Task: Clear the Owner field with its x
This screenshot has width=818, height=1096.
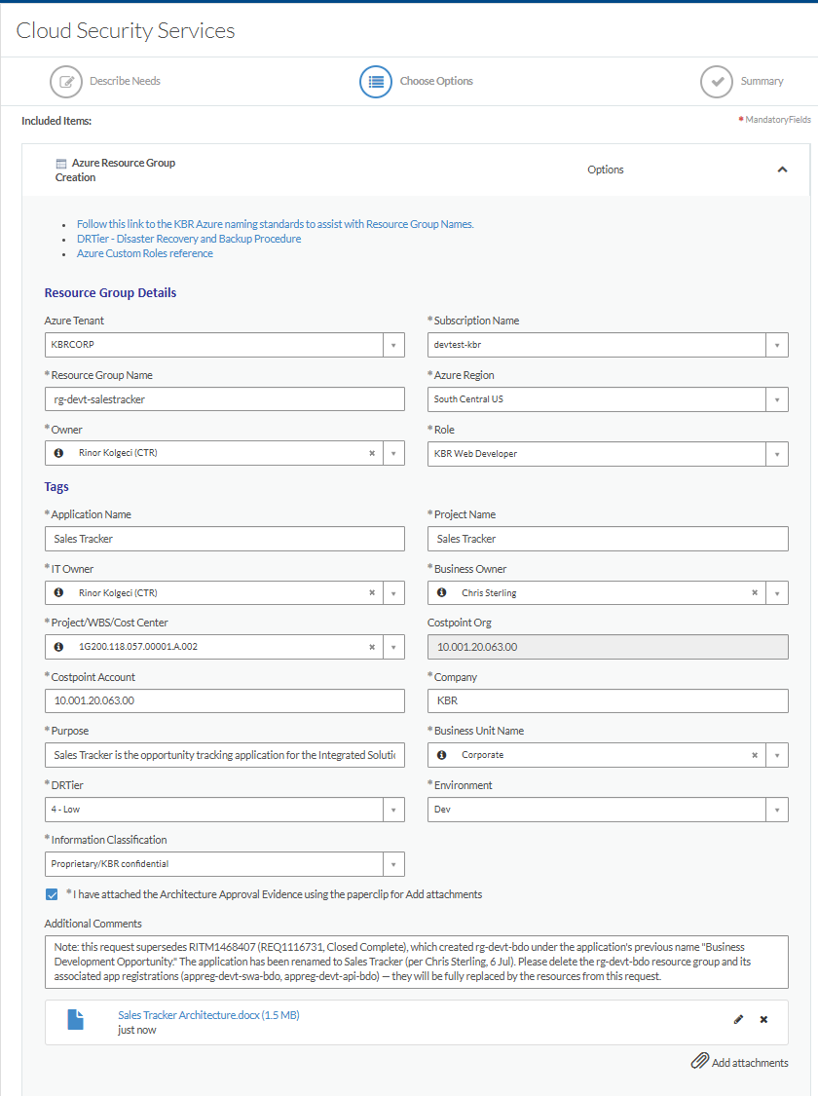Action: (372, 454)
